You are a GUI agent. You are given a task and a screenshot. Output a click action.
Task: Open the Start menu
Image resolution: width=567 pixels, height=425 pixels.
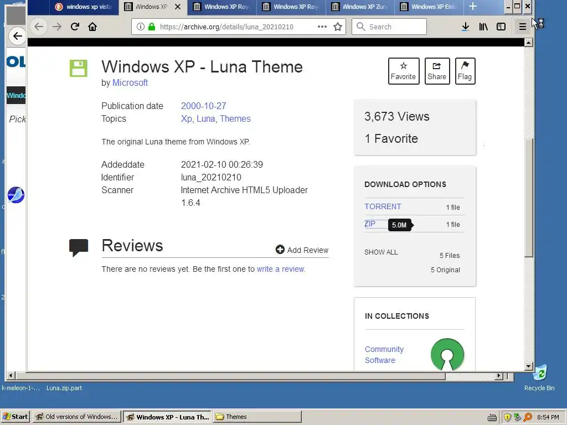[x=16, y=417]
